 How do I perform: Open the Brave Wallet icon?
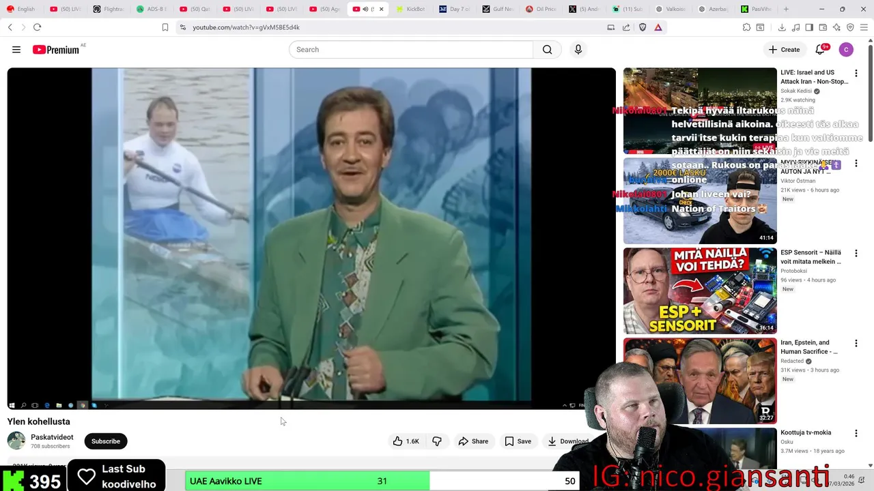[x=823, y=27]
